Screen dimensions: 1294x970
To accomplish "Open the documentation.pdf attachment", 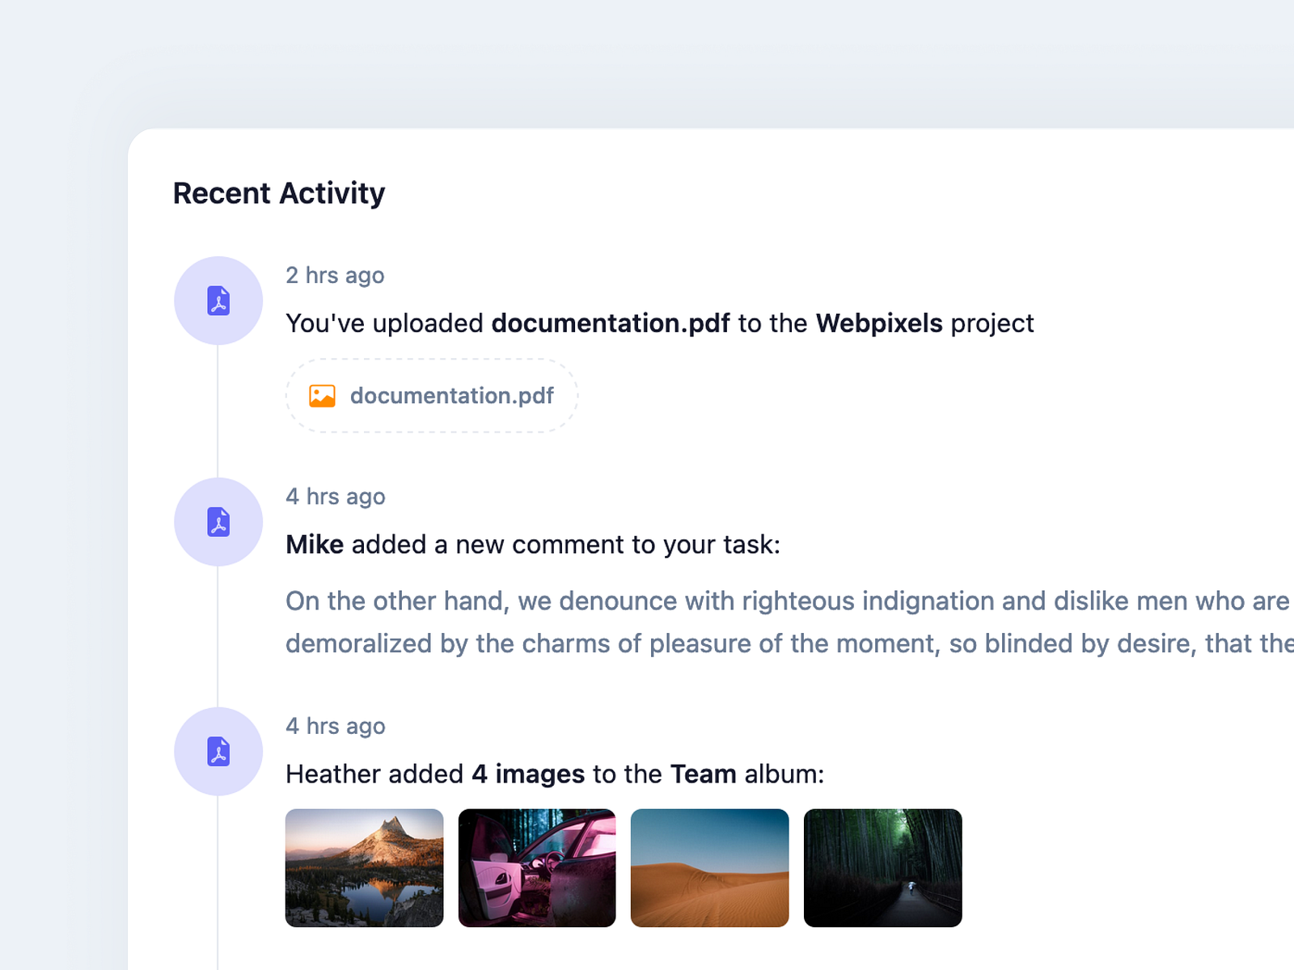I will pyautogui.click(x=451, y=395).
